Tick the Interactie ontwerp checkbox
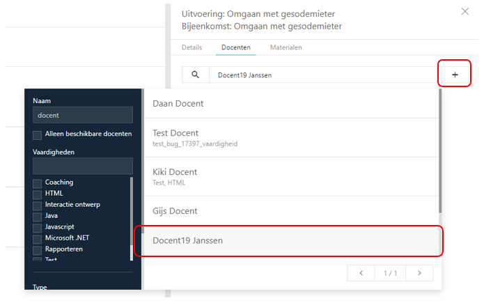 pyautogui.click(x=38, y=205)
